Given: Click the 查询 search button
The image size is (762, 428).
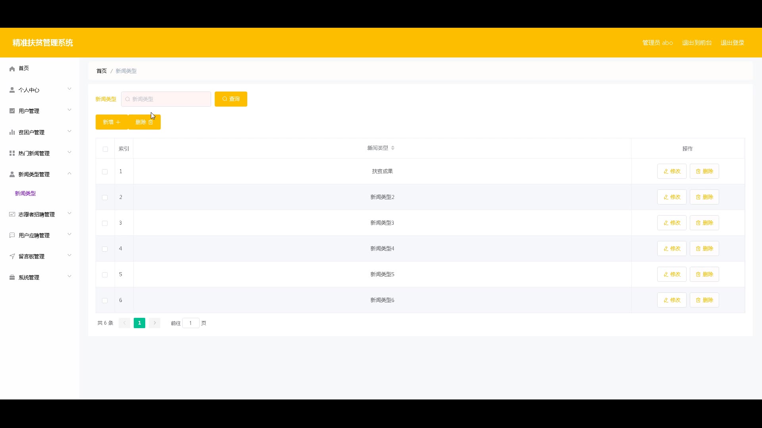Looking at the screenshot, I should tap(231, 99).
